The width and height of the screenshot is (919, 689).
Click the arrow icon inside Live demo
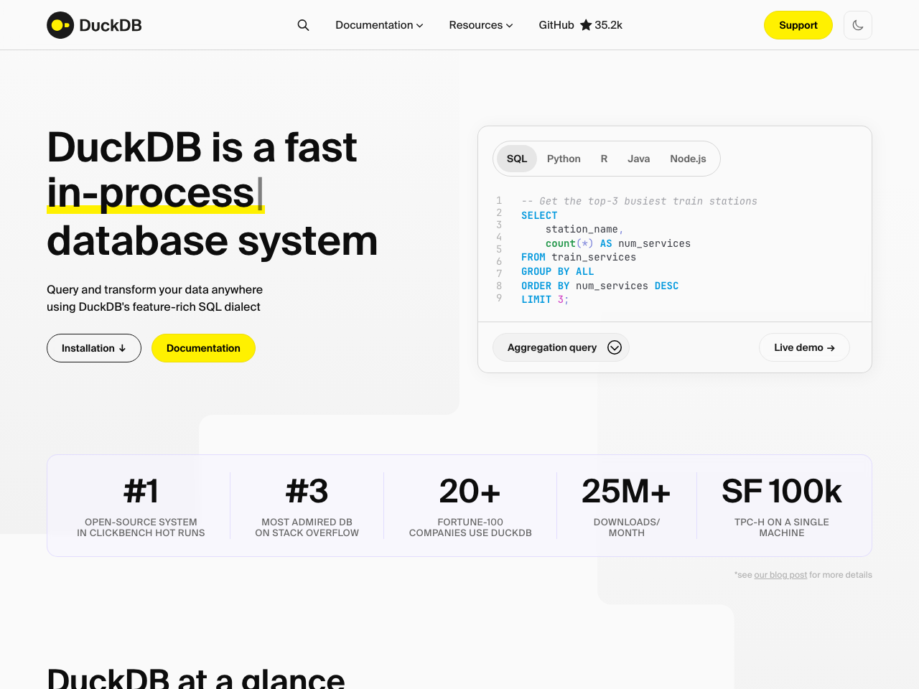(x=830, y=347)
